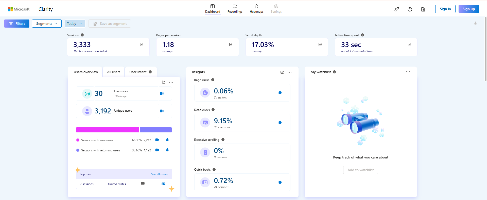The image size is (487, 200).
Task: Click the Sessions info tooltip icon
Action: pos(82,35)
